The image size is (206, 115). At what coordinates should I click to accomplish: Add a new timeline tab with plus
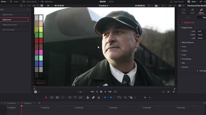(x=39, y=103)
